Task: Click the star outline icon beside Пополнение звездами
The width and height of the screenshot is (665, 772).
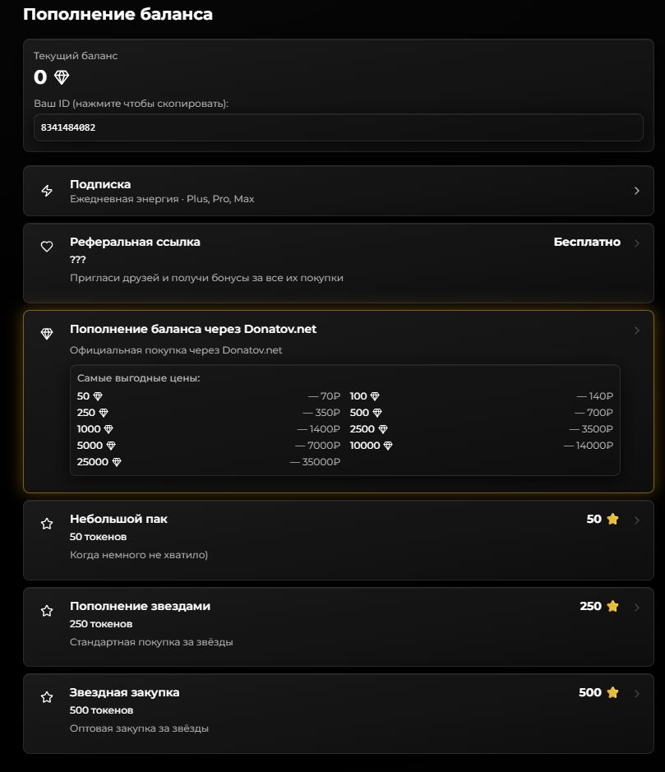Action: point(47,611)
